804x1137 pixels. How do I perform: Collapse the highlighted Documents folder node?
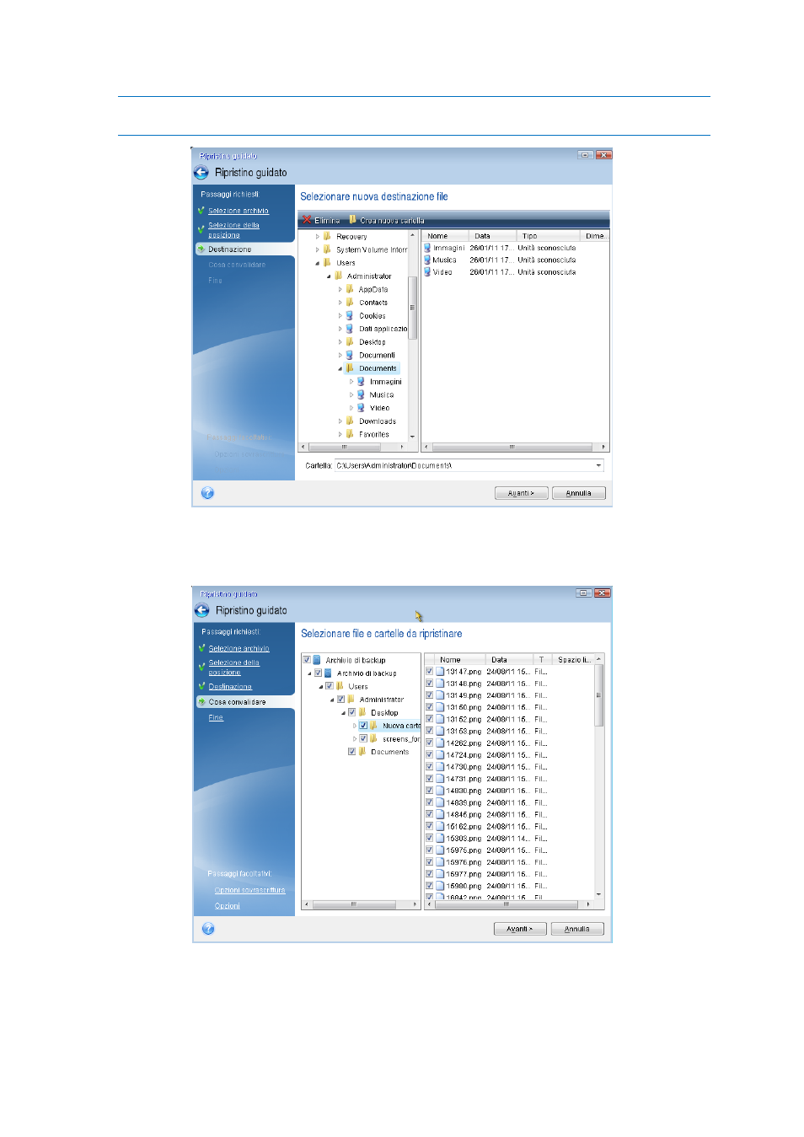point(340,368)
